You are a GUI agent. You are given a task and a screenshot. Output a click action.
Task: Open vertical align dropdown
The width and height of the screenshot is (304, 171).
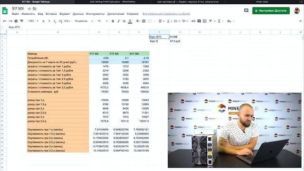[169, 21]
